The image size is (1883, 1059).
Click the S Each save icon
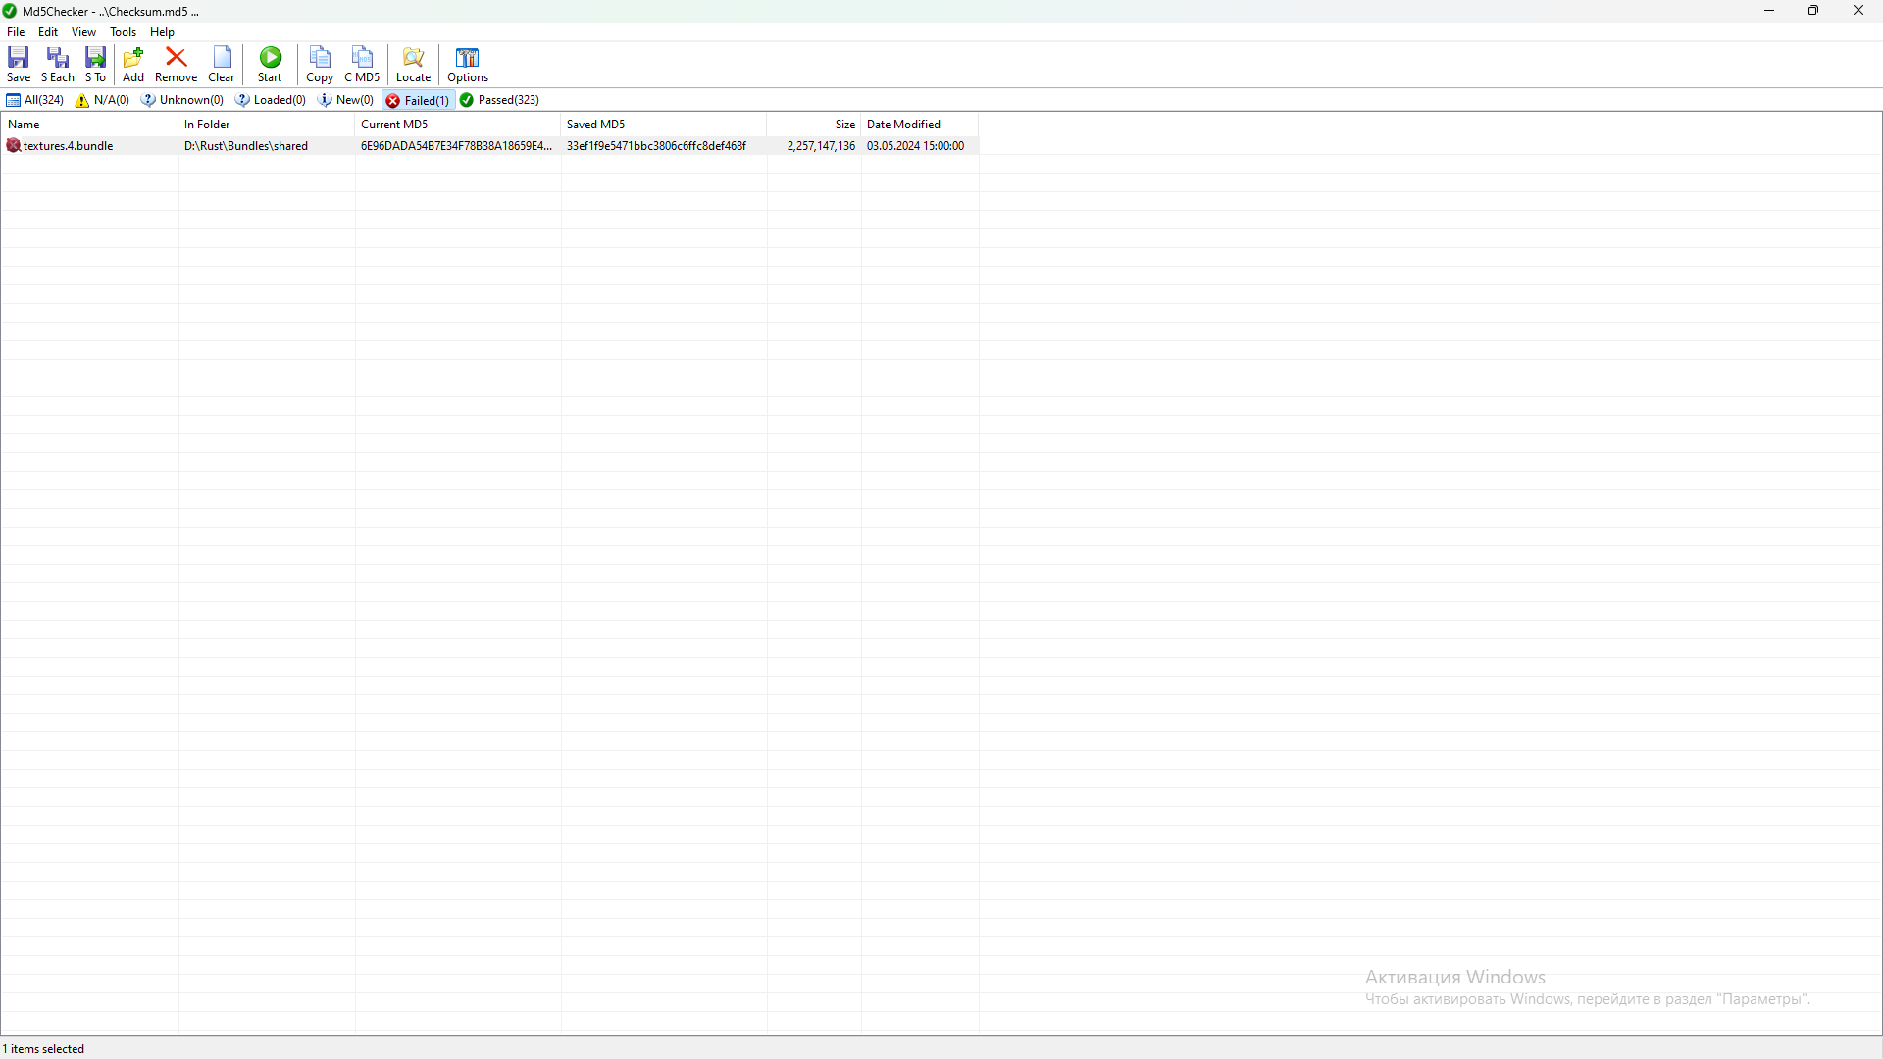pos(57,64)
